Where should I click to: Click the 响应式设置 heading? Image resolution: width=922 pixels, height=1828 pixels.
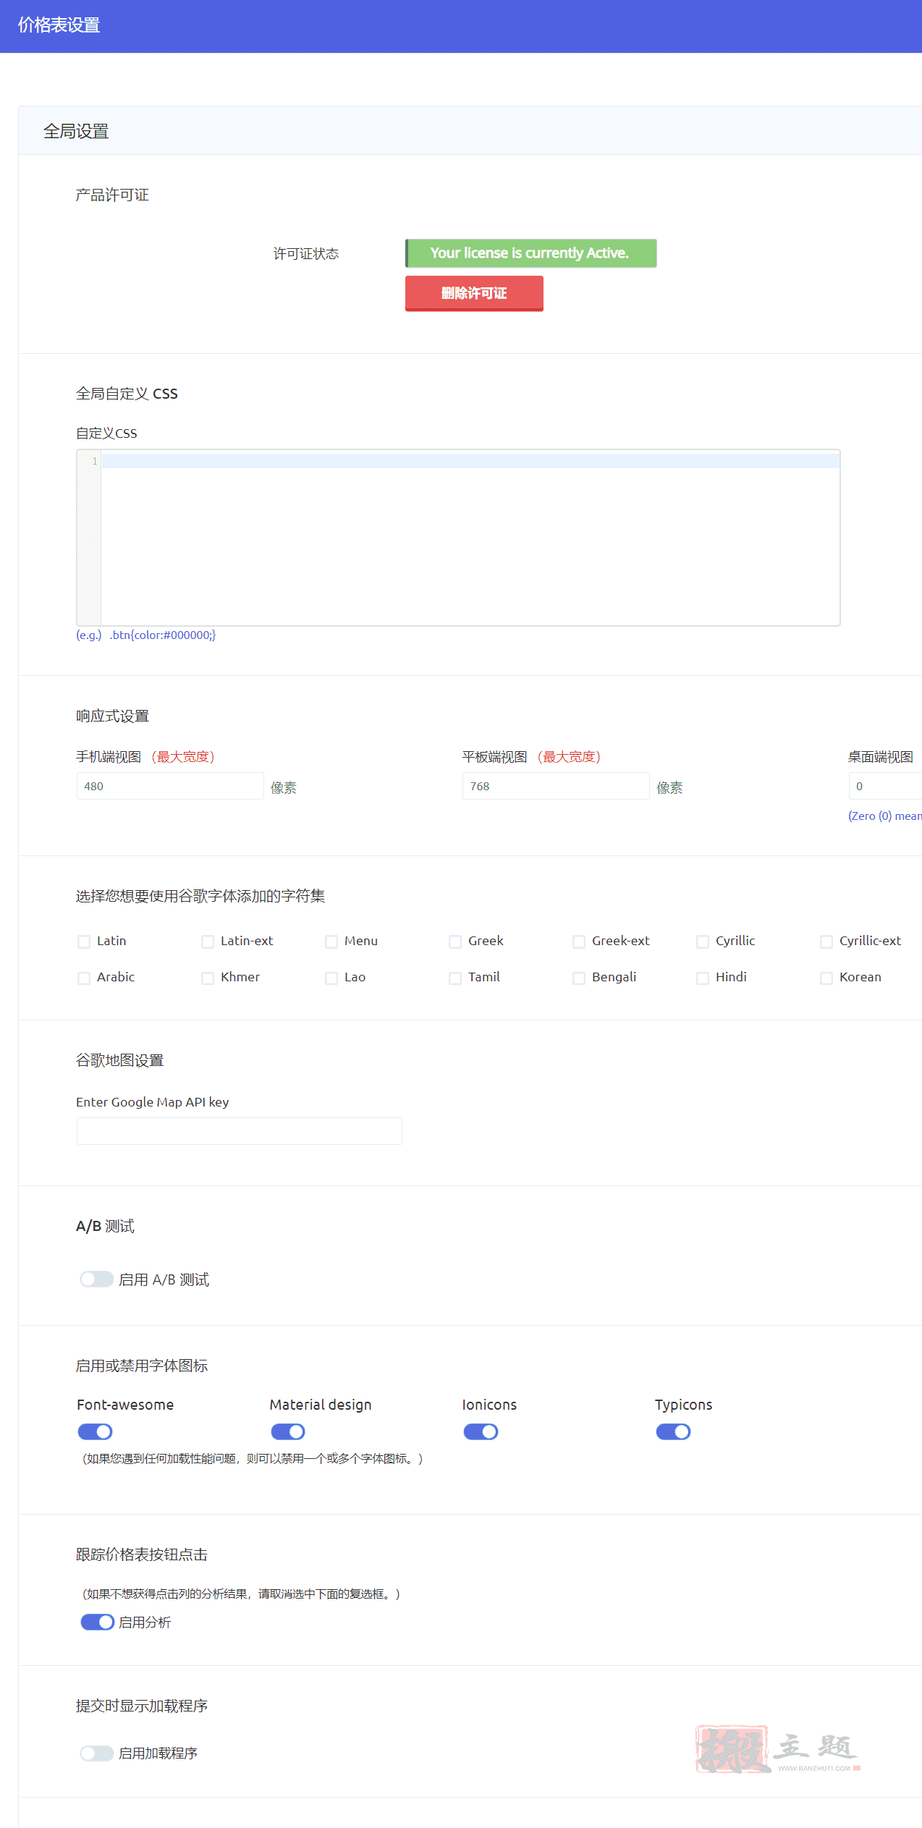point(112,716)
